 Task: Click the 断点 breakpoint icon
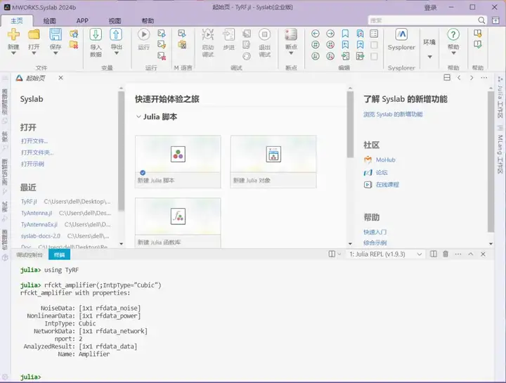point(291,34)
